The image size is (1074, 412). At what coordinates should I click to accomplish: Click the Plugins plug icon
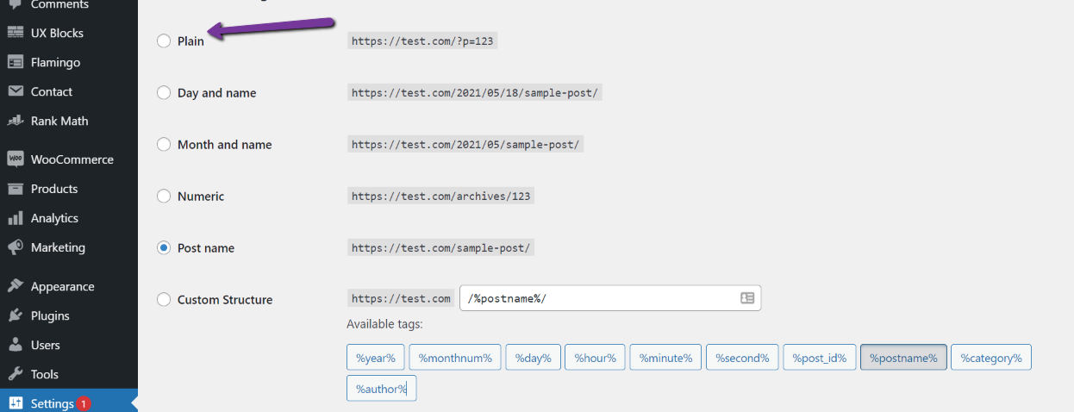pos(16,315)
